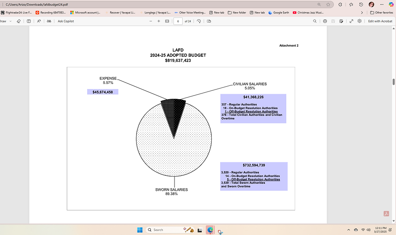
Task: Open Recover | Yavapai favorite bookmark
Action: [x=120, y=12]
